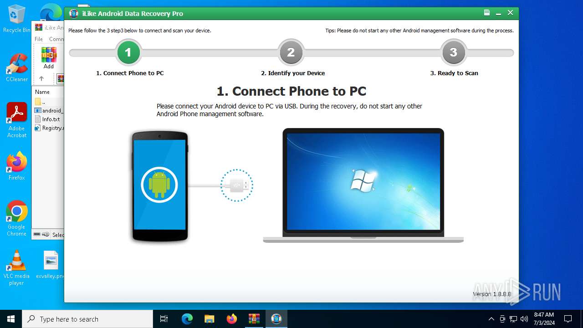
Task: Open VLC media player desktop icon
Action: click(x=17, y=268)
